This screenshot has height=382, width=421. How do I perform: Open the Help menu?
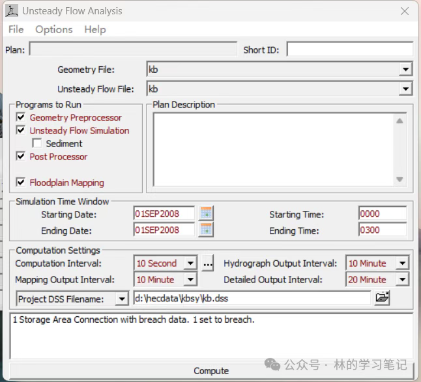(95, 29)
